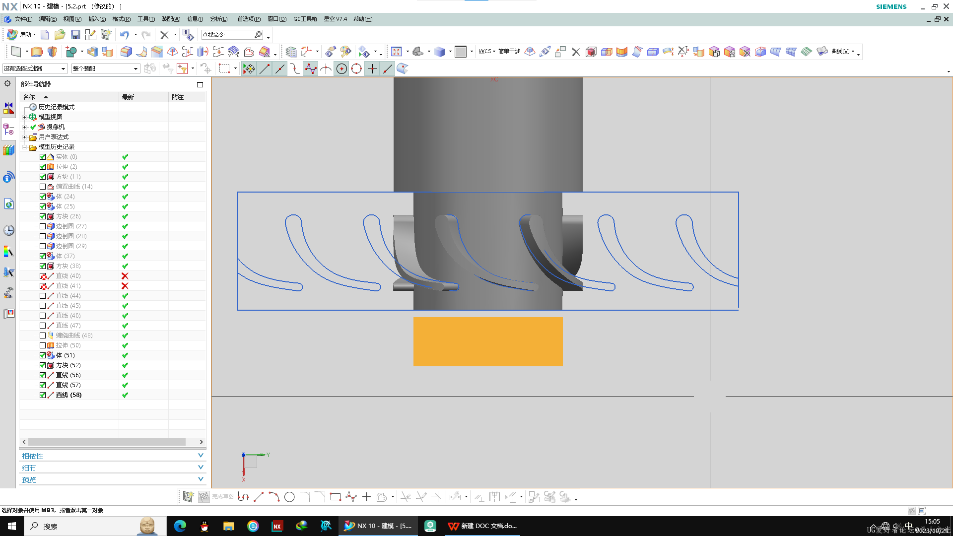This screenshot has width=953, height=536.
Task: Open the 分析(L) menu
Action: [218, 19]
